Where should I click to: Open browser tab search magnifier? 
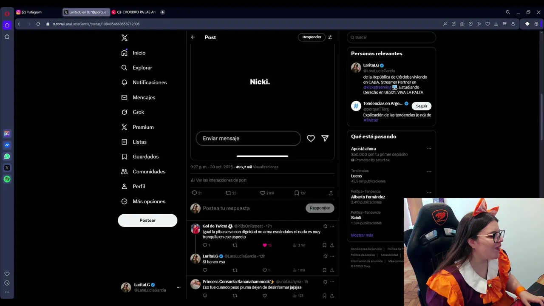[508, 12]
